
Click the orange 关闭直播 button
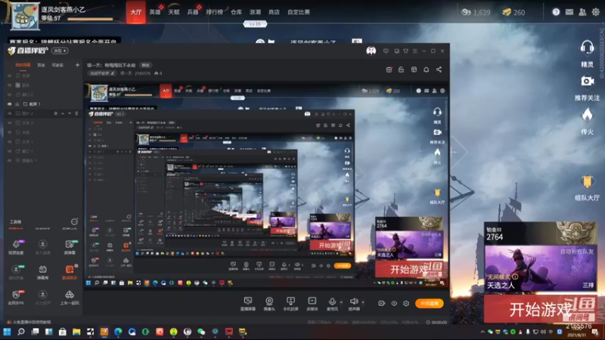click(430, 304)
